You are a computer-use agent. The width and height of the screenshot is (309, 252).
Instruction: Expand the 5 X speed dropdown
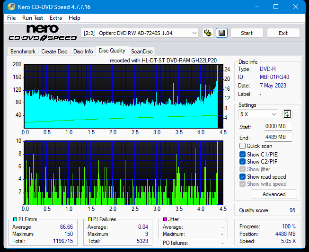tap(258, 114)
